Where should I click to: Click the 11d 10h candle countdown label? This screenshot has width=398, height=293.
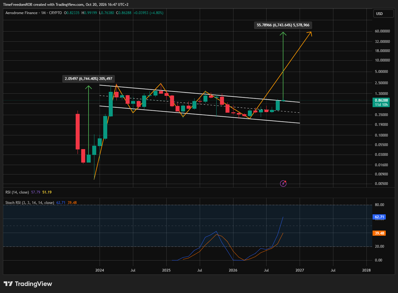pos(382,105)
